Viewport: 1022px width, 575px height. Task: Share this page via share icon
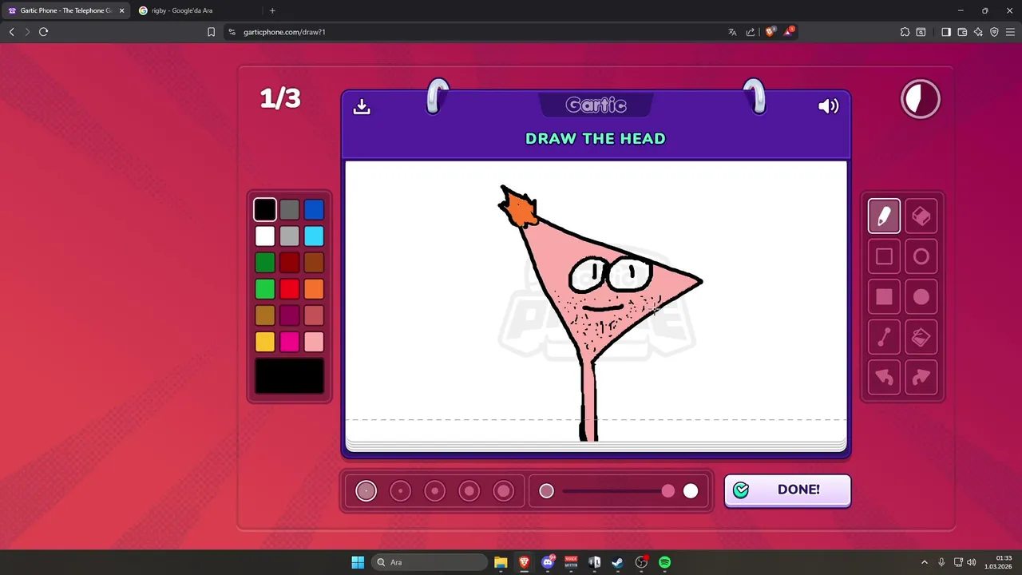(751, 32)
